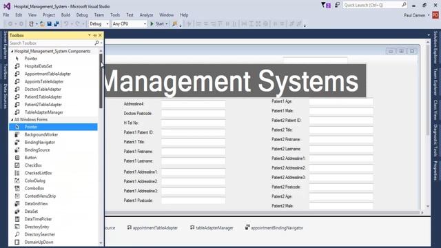Viewport: 441px width, 248px height.
Task: Select tableAdapterManager in component tray
Action: click(212, 228)
